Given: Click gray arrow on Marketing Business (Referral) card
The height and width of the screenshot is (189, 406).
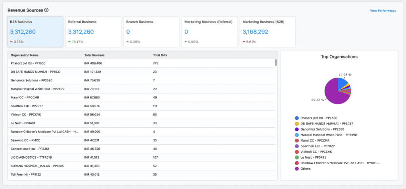Looking at the screenshot, I should pyautogui.click(x=186, y=42).
